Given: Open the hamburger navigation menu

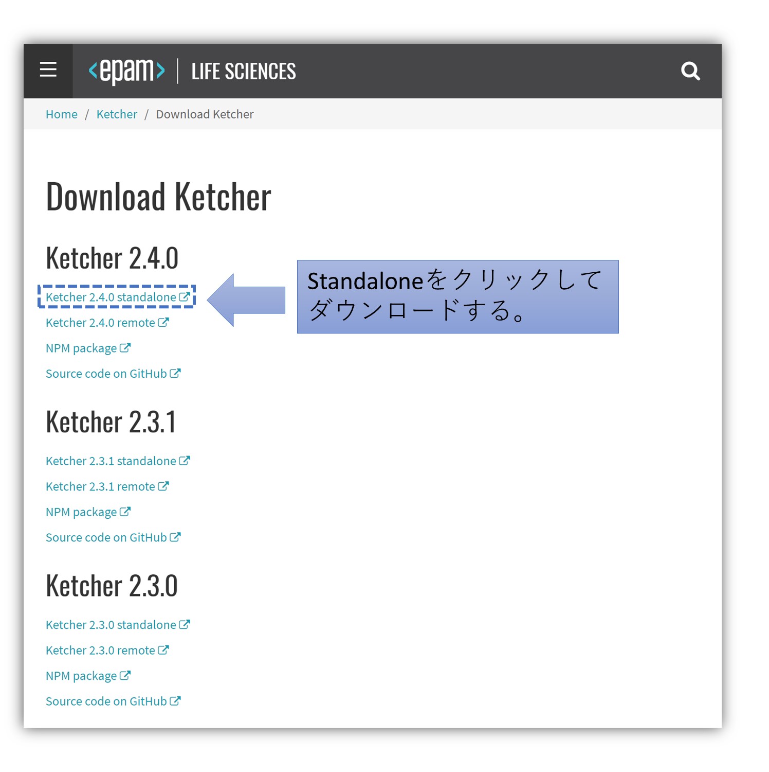Looking at the screenshot, I should pos(48,70).
